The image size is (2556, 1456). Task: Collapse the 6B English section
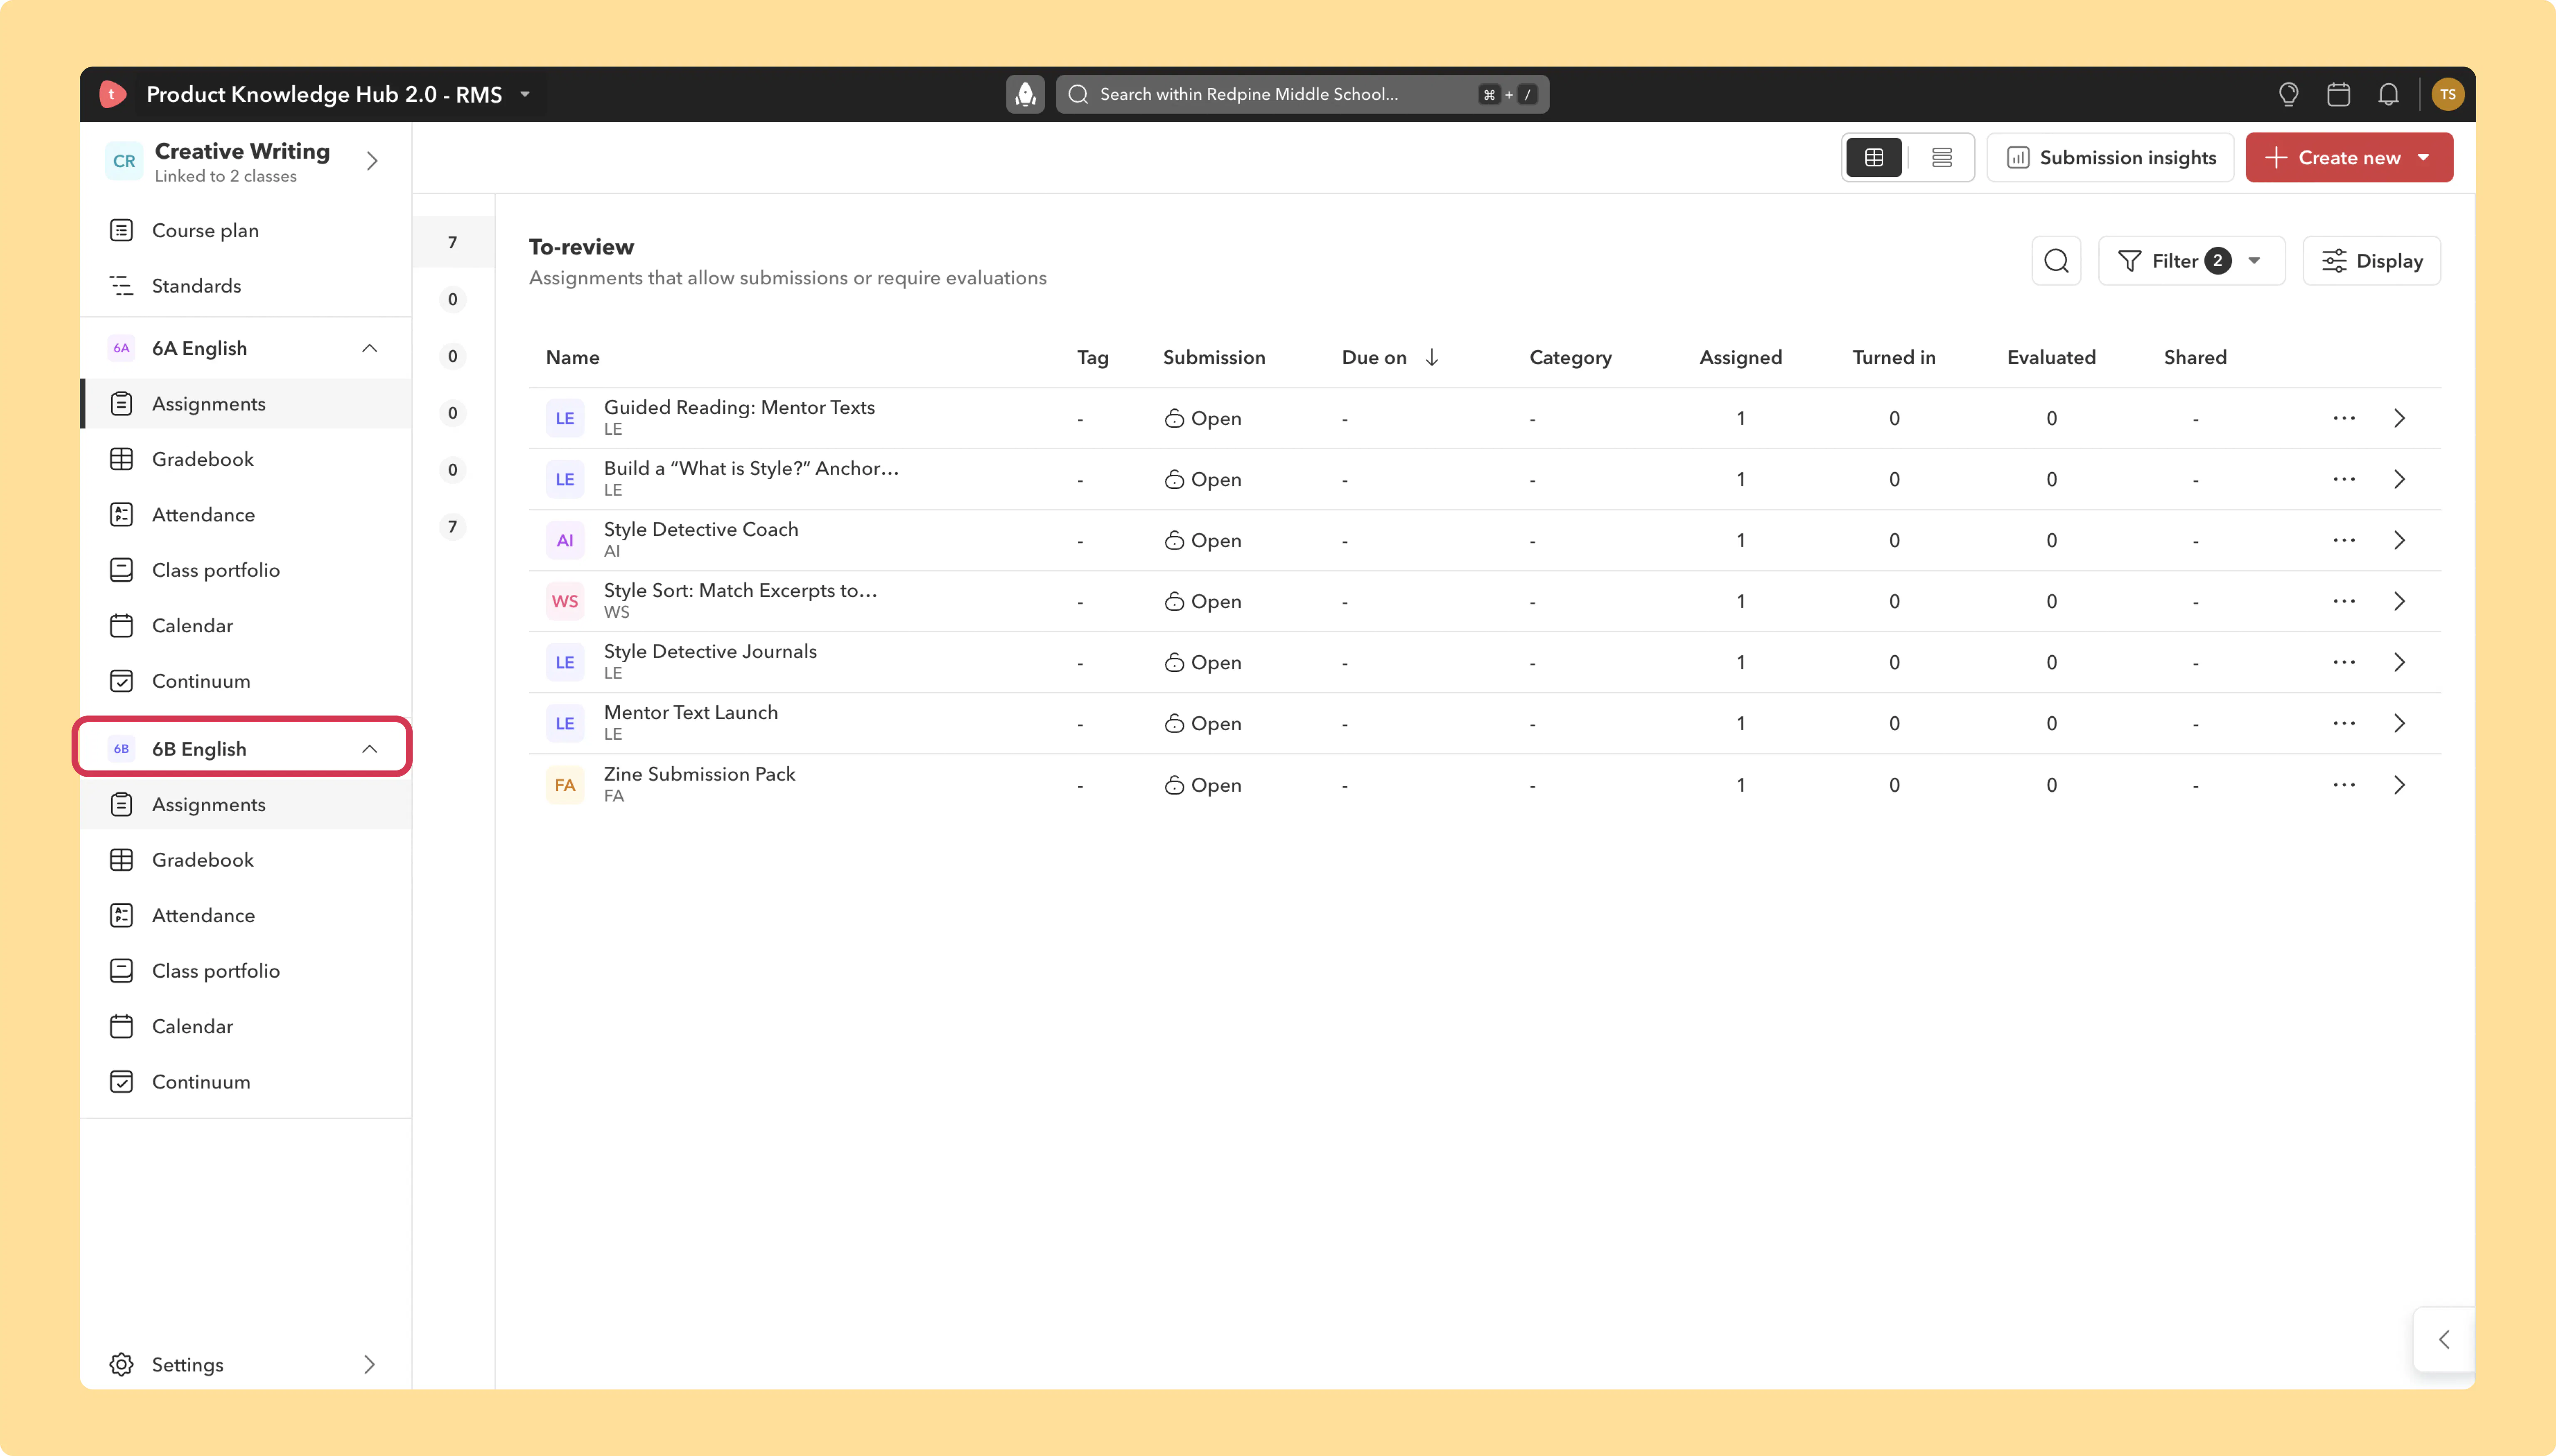369,749
